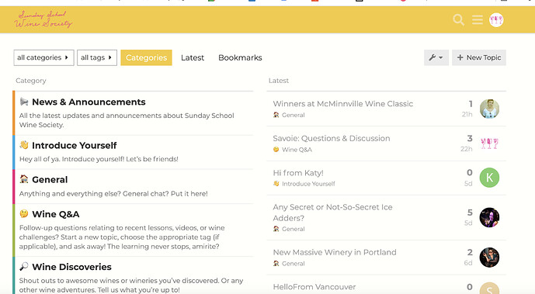Image resolution: width=535 pixels, height=294 pixels.
Task: Expand the all tags dropdown
Action: coord(97,57)
